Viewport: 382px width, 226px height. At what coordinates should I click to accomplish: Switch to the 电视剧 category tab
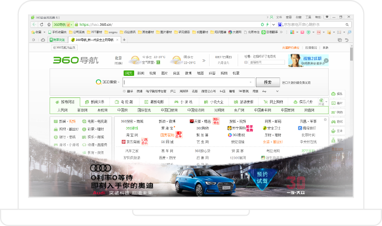(x=124, y=102)
